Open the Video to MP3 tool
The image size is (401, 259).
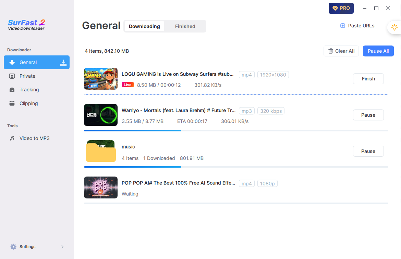click(x=37, y=138)
